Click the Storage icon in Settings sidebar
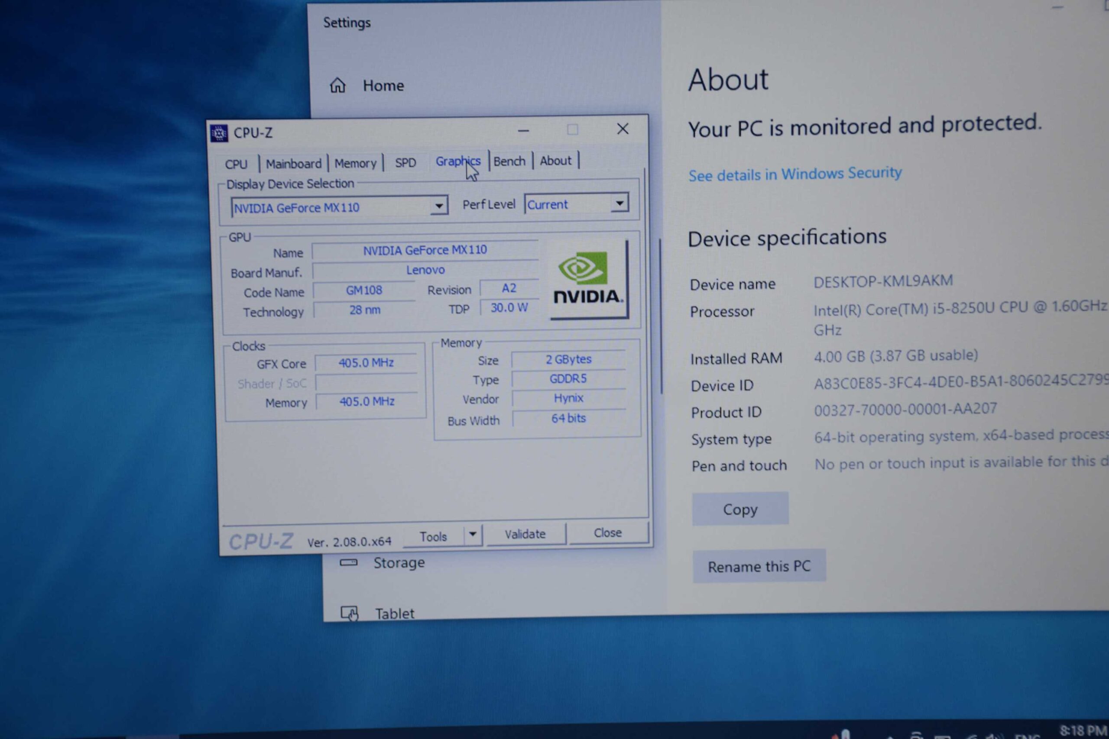This screenshot has width=1109, height=739. point(348,562)
